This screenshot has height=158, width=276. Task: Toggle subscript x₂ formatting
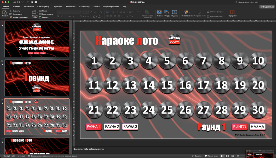click(x=77, y=16)
